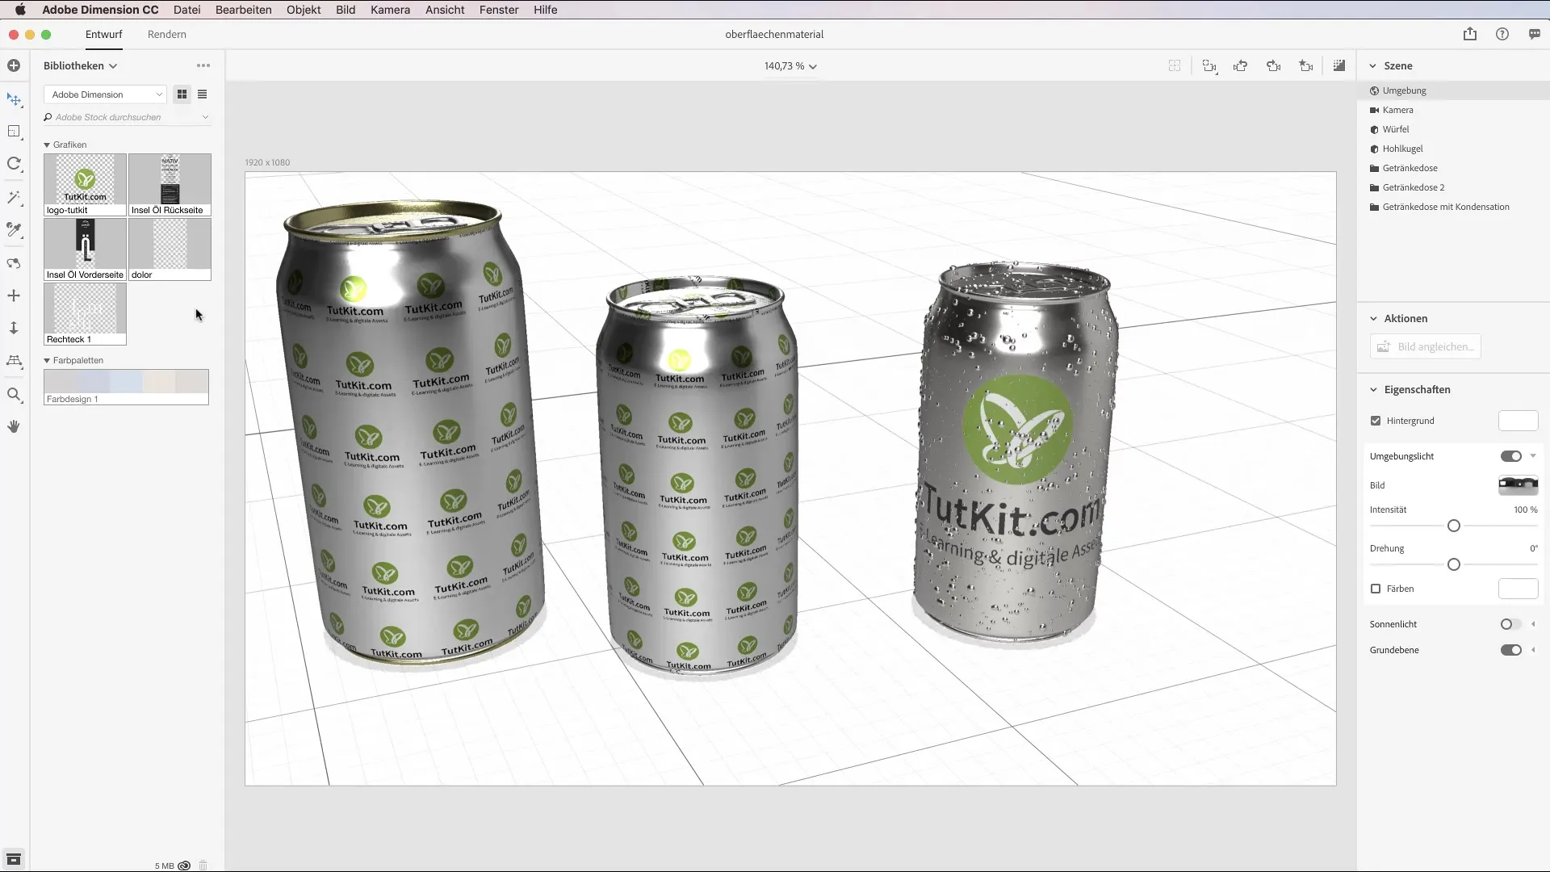Select the Horizon tool
The height and width of the screenshot is (872, 1550).
click(14, 361)
